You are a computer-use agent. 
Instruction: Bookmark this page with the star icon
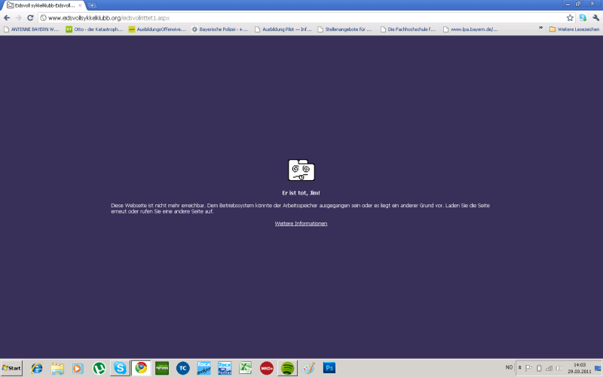571,17
